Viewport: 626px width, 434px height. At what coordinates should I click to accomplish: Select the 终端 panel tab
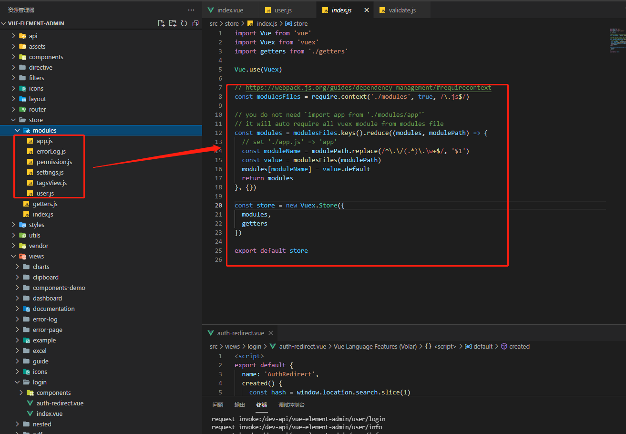[262, 405]
